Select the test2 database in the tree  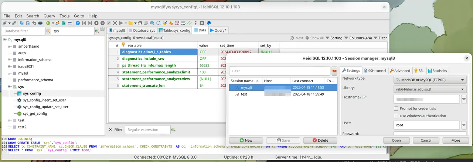point(22,127)
